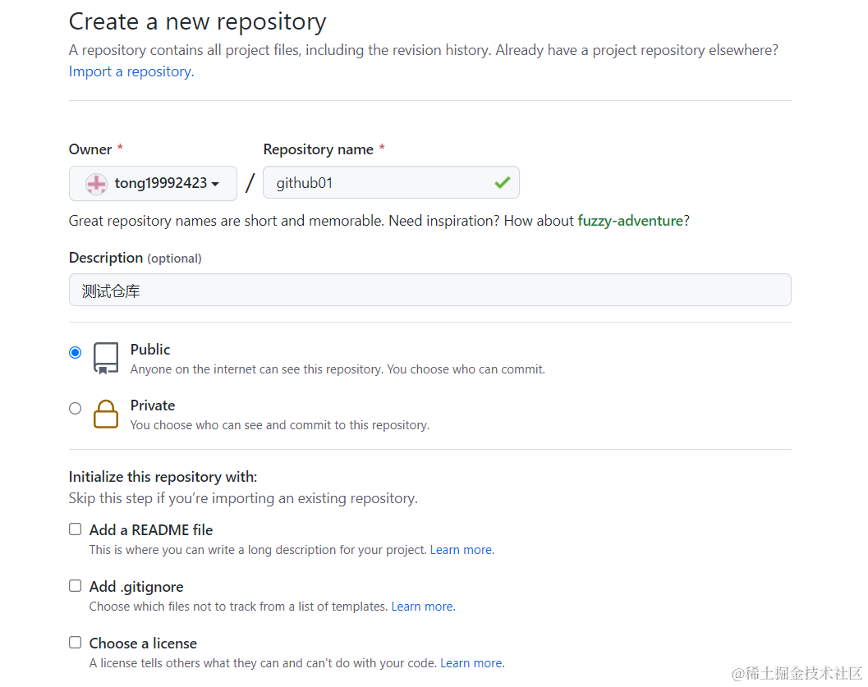Open Learn more link for README
868x687 pixels.
pyautogui.click(x=462, y=550)
